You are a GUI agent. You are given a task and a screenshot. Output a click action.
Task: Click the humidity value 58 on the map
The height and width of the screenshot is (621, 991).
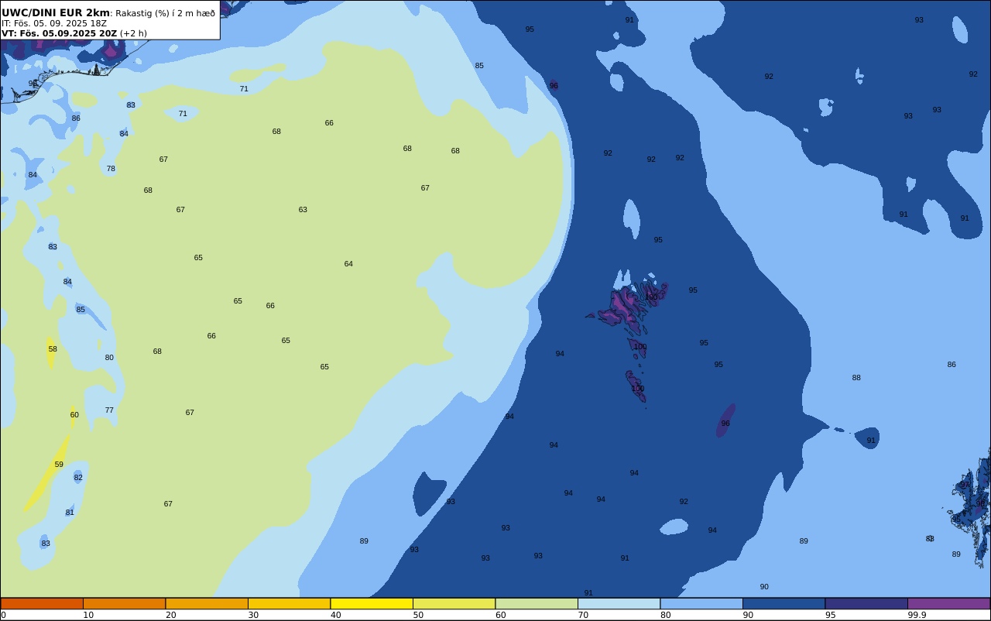point(53,349)
